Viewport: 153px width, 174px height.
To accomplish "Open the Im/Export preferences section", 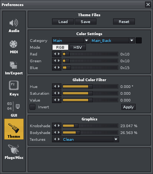I will tap(14, 68).
